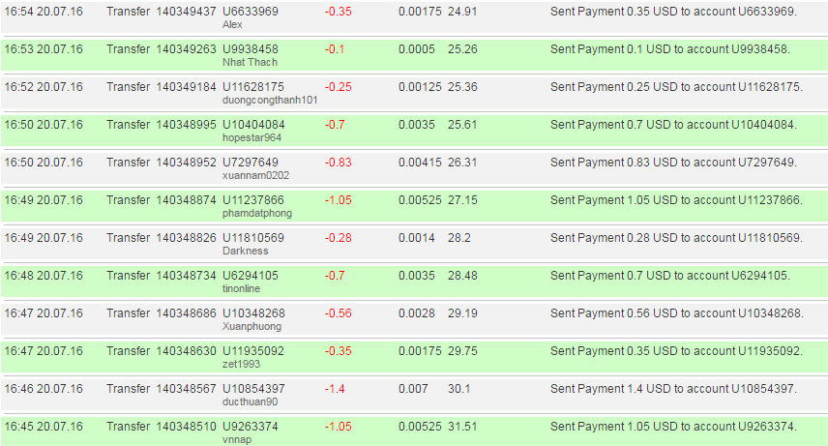Click balance 27.15
Screen dimensions: 828x446
point(462,199)
